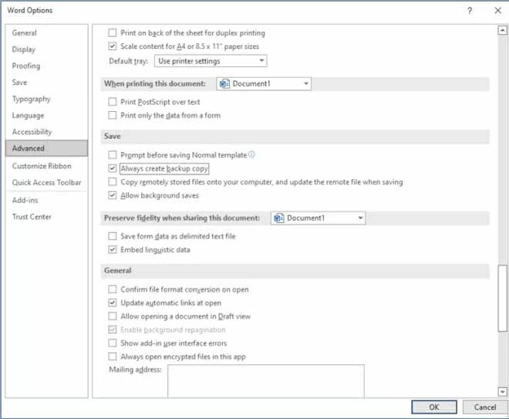Image resolution: width=509 pixels, height=419 pixels.
Task: Expand When printing this document dropdown
Action: point(264,83)
